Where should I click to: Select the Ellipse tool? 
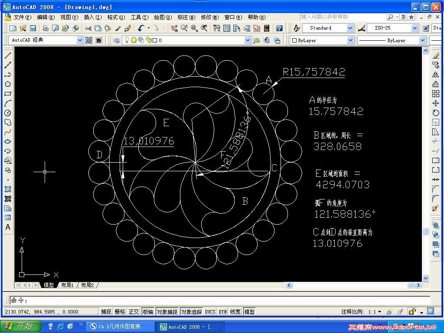click(x=8, y=142)
